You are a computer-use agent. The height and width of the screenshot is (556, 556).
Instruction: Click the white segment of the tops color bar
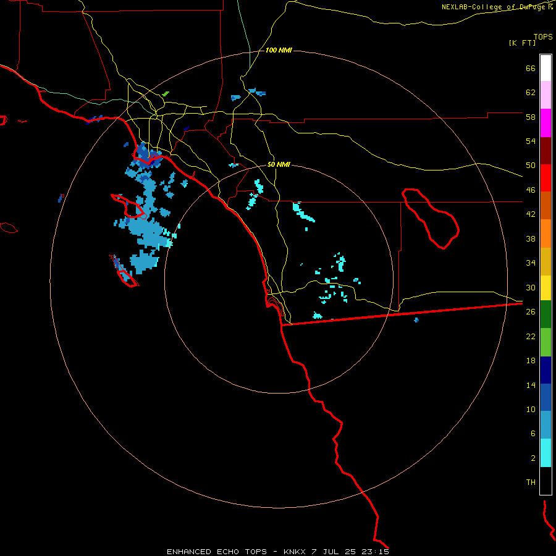(545, 68)
